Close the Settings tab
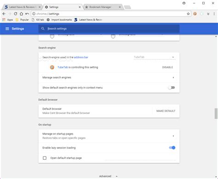This screenshot has width=218, height=179. pos(80,7)
